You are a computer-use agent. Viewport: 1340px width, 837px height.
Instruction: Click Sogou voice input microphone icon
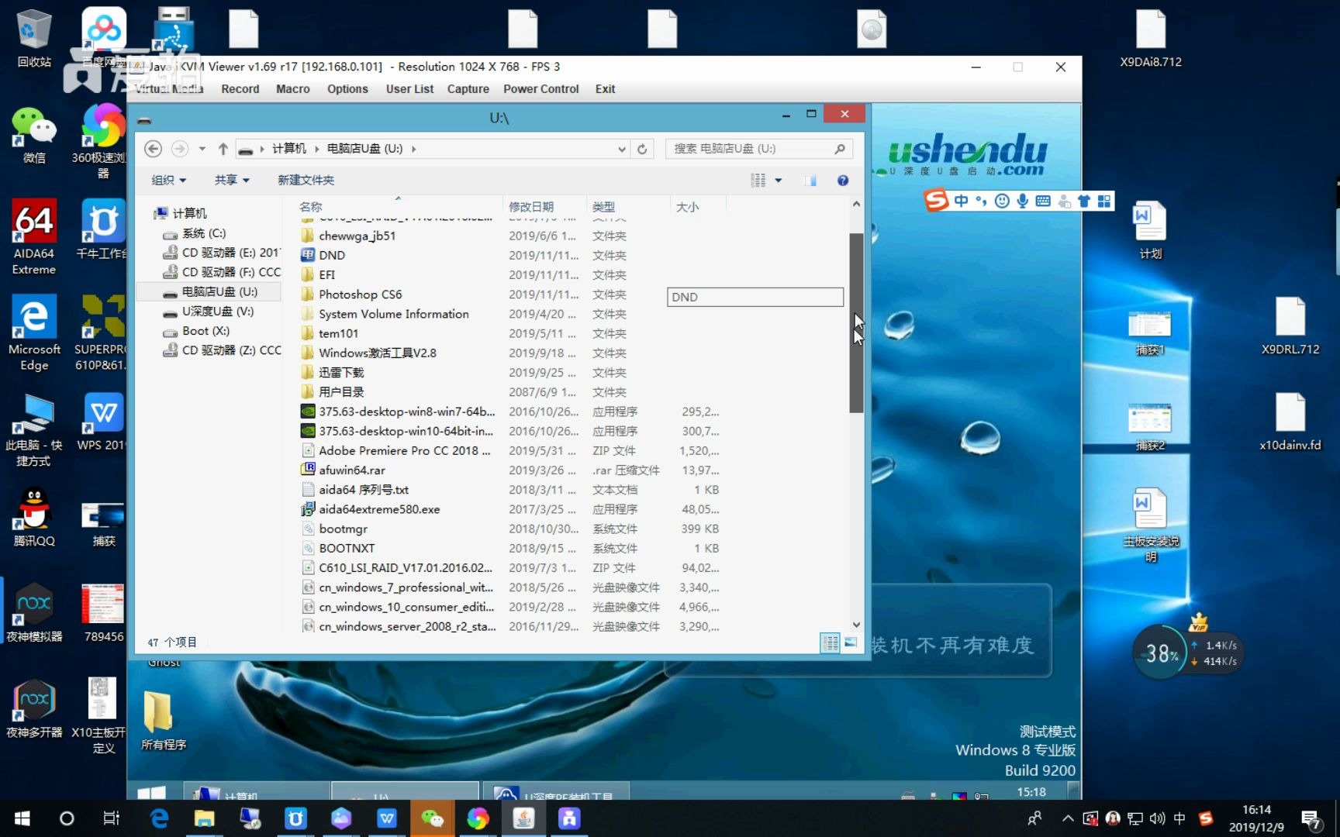coord(1023,201)
